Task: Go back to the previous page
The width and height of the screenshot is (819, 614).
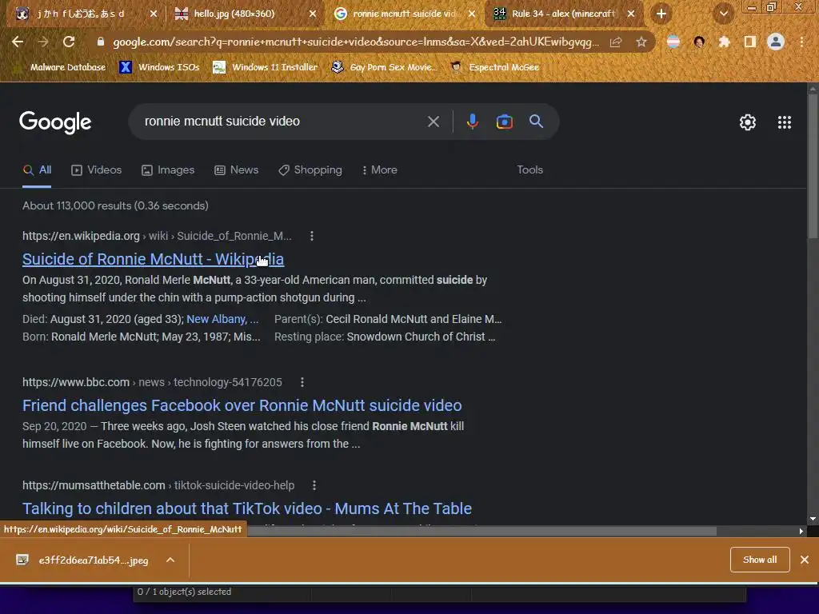Action: coord(18,42)
